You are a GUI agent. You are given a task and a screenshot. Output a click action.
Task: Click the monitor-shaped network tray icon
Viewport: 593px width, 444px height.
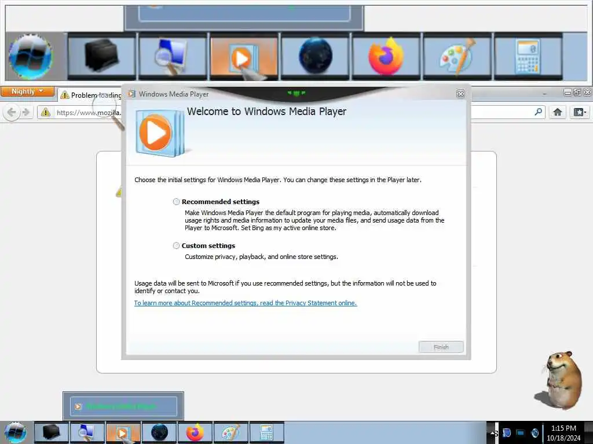tap(521, 433)
